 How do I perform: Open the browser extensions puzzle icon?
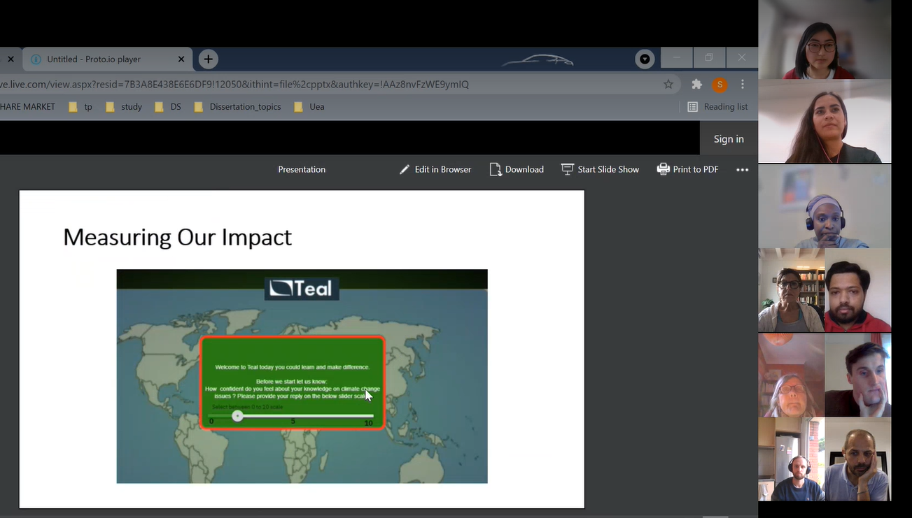tap(696, 85)
